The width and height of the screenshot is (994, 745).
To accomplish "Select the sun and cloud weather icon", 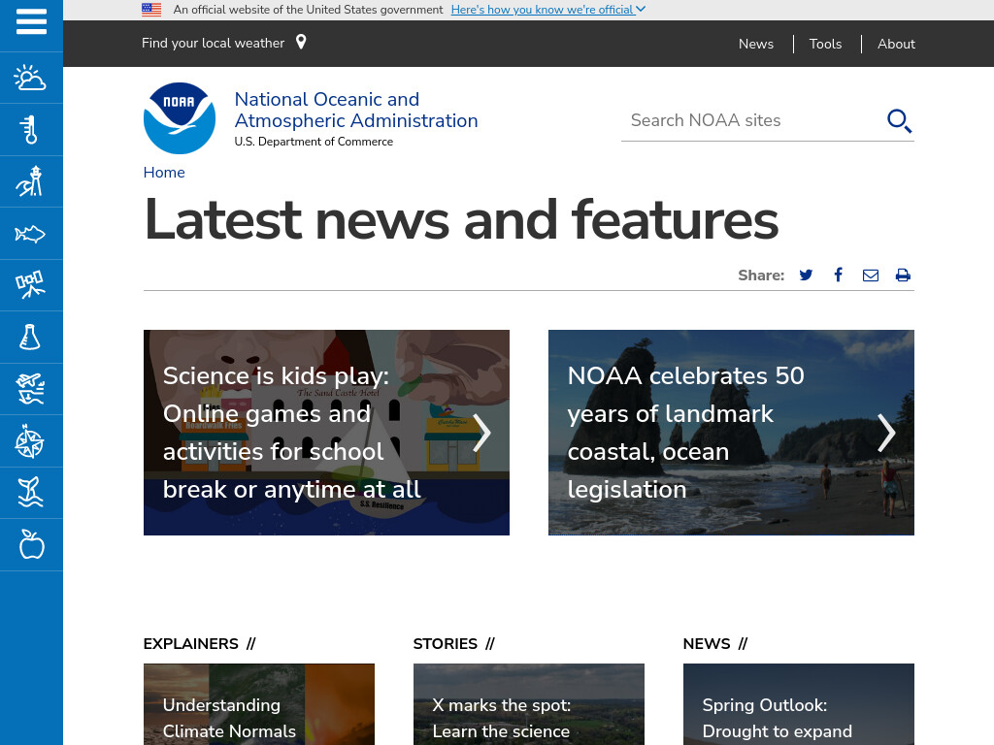I will (30, 78).
